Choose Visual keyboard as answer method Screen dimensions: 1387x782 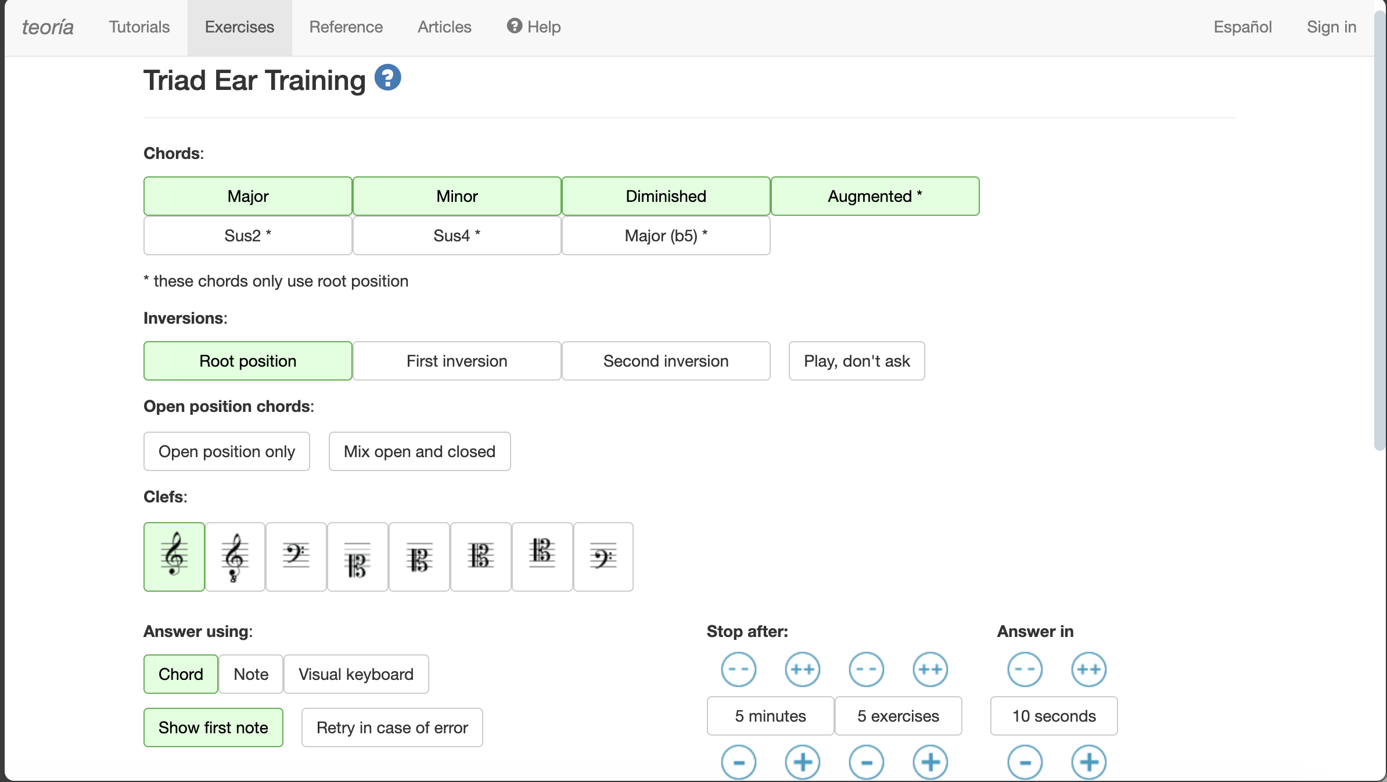click(x=355, y=674)
